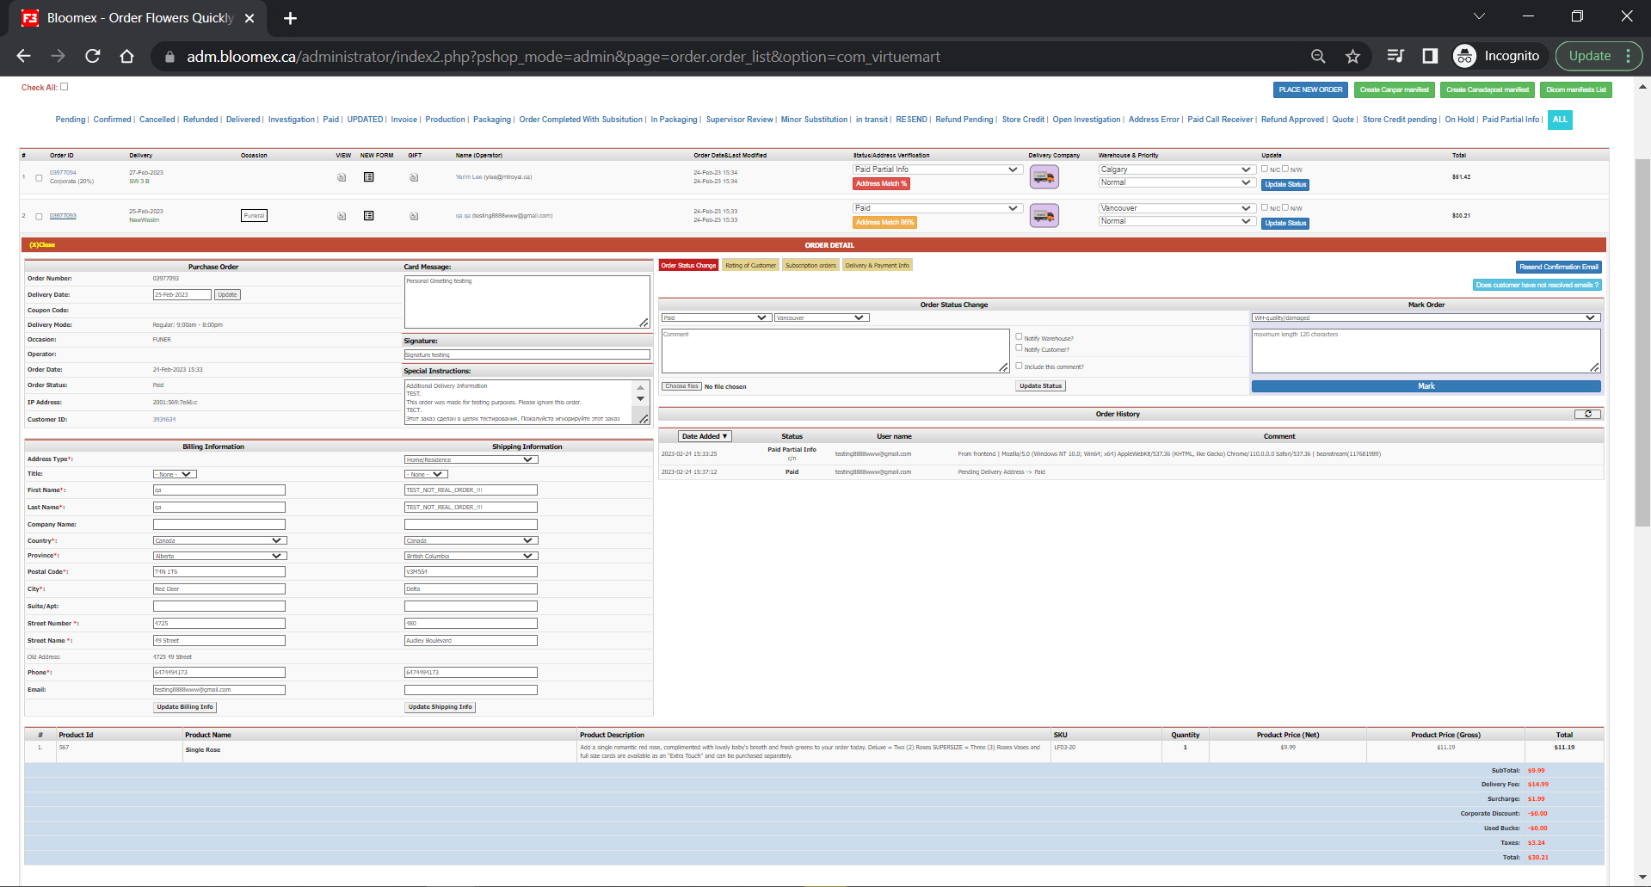Click GIFT icon for order 03977094
The image size is (1651, 887).
(414, 177)
